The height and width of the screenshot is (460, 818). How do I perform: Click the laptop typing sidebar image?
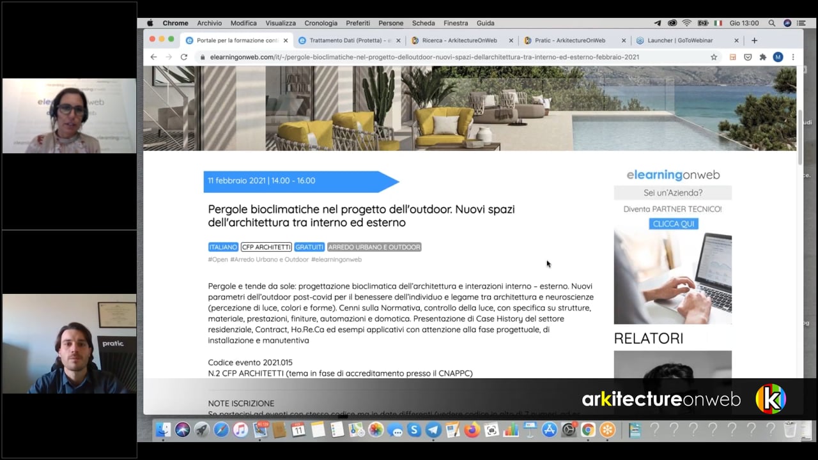tap(673, 278)
